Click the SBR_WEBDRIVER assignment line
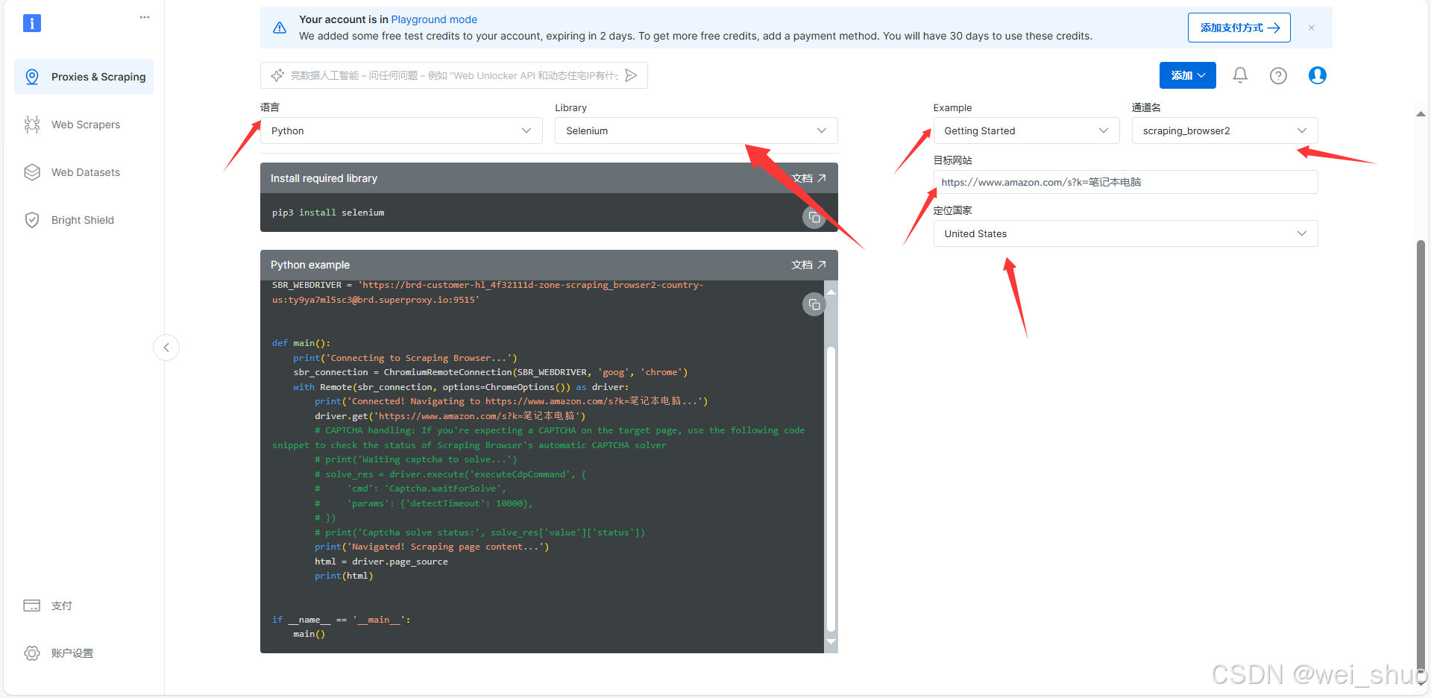1431x698 pixels. (488, 292)
